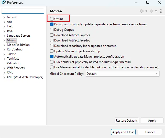Open the back history dropdown arrow
The width and height of the screenshot is (165, 138).
point(146,11)
